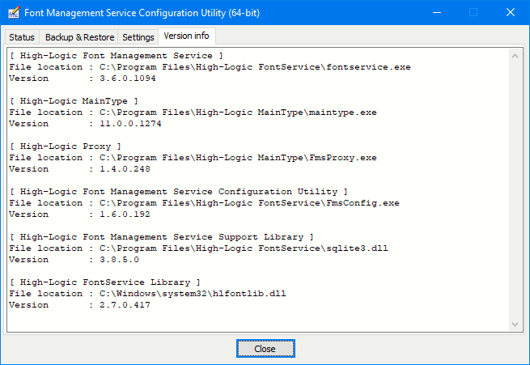Click the scrollbar up arrow in text area
Screen dimensions: 530x365
click(516, 55)
